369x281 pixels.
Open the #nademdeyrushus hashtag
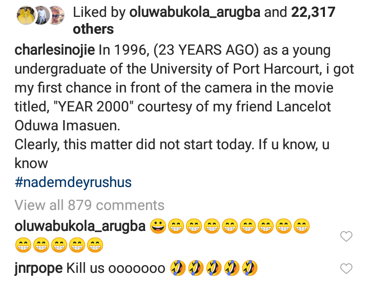pos(73,182)
